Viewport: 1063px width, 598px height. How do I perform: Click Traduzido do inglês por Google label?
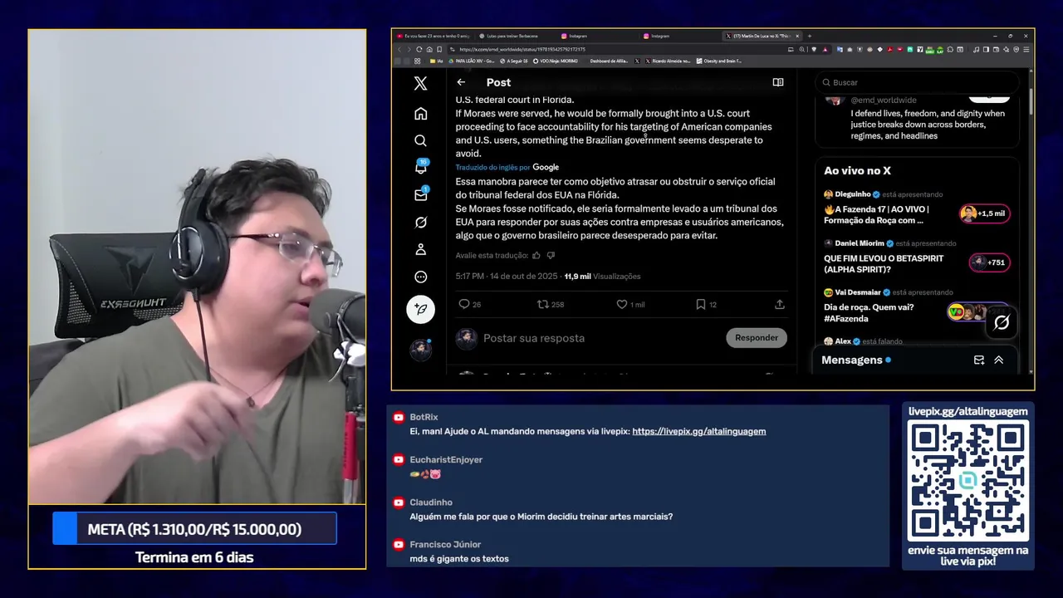[507, 168]
